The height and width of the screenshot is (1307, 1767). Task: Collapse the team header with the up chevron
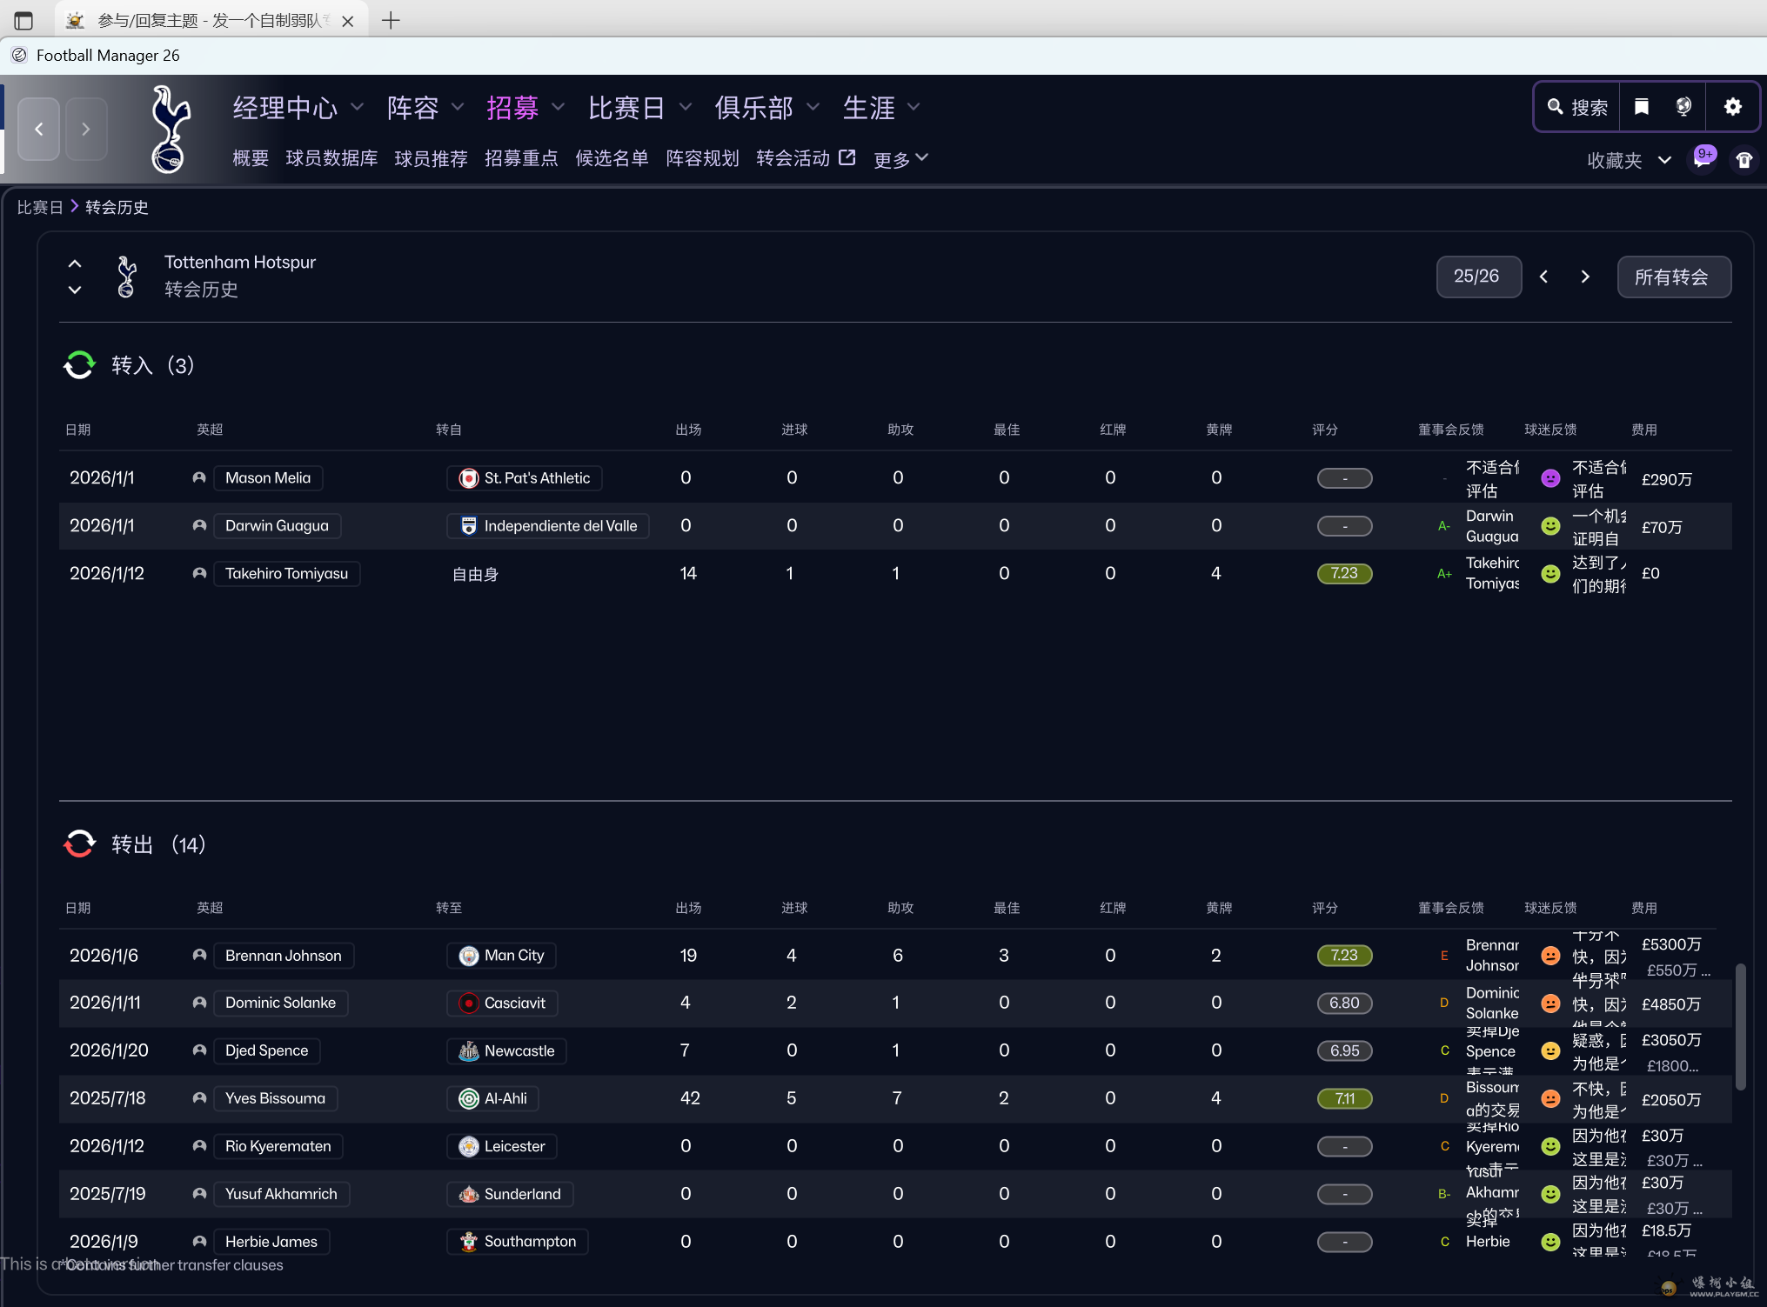pos(74,263)
